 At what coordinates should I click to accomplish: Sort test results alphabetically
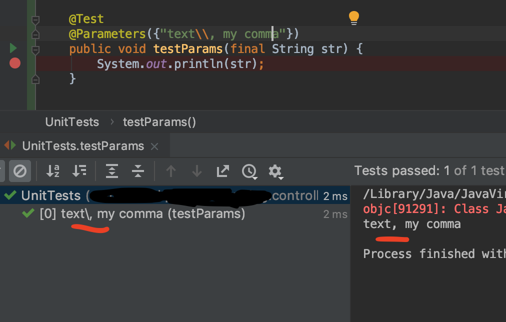coord(52,171)
